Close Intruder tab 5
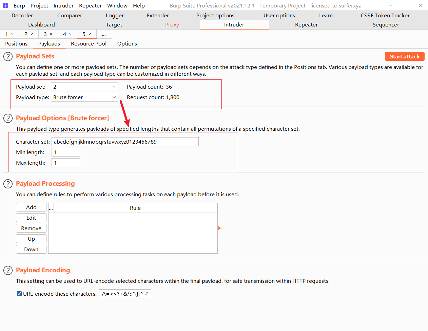The image size is (428, 331). pos(90,34)
